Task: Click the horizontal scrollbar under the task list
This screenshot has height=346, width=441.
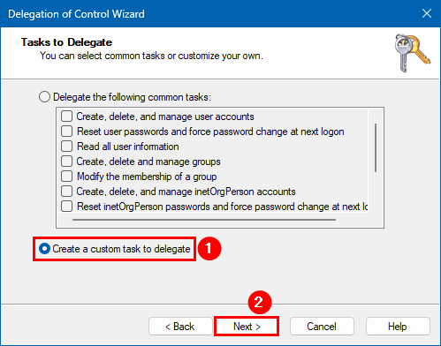Action: click(204, 220)
